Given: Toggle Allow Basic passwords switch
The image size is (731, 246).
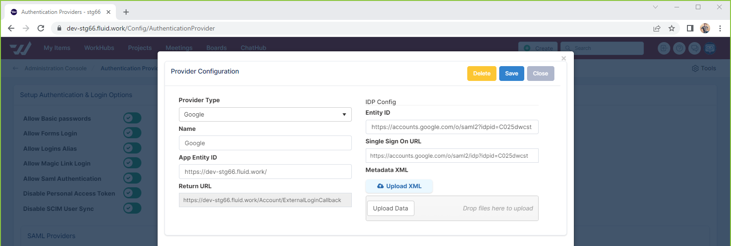Looking at the screenshot, I should point(132,118).
